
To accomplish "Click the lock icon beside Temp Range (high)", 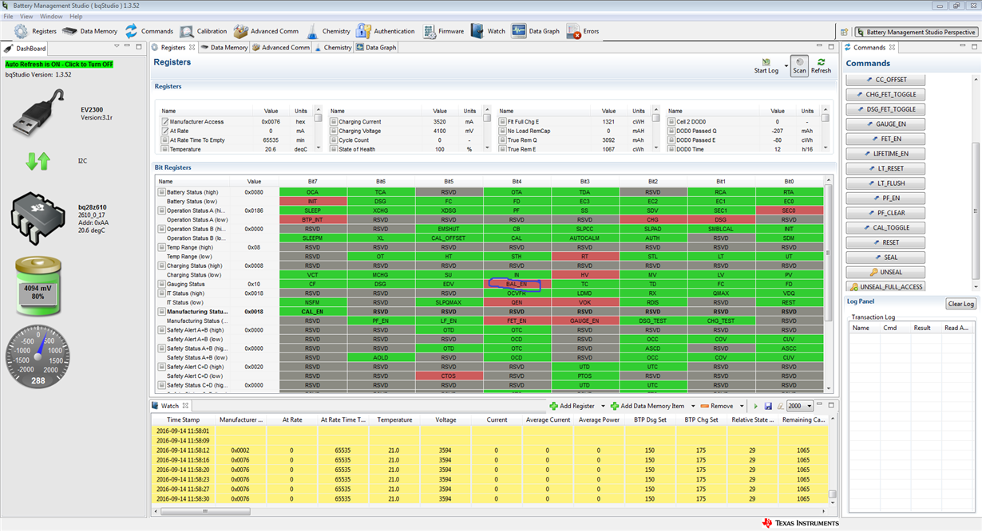I will point(161,247).
